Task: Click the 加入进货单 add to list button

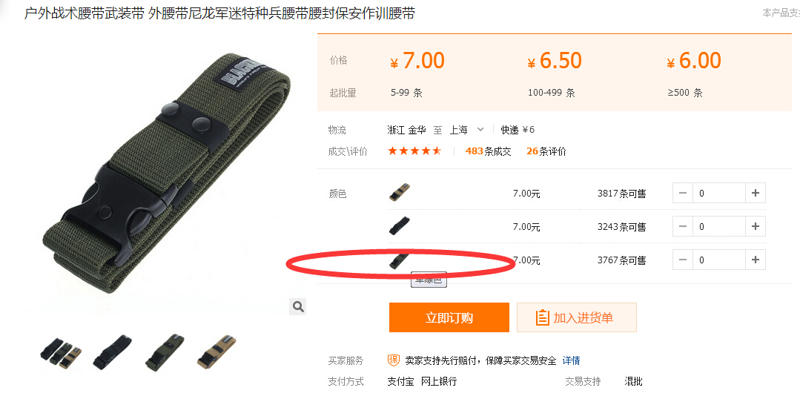Action: tap(577, 317)
